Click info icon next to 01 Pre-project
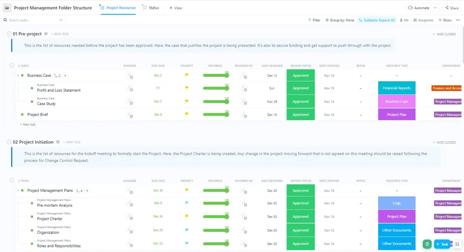Image resolution: width=464 pixels, height=252 pixels. (46, 34)
